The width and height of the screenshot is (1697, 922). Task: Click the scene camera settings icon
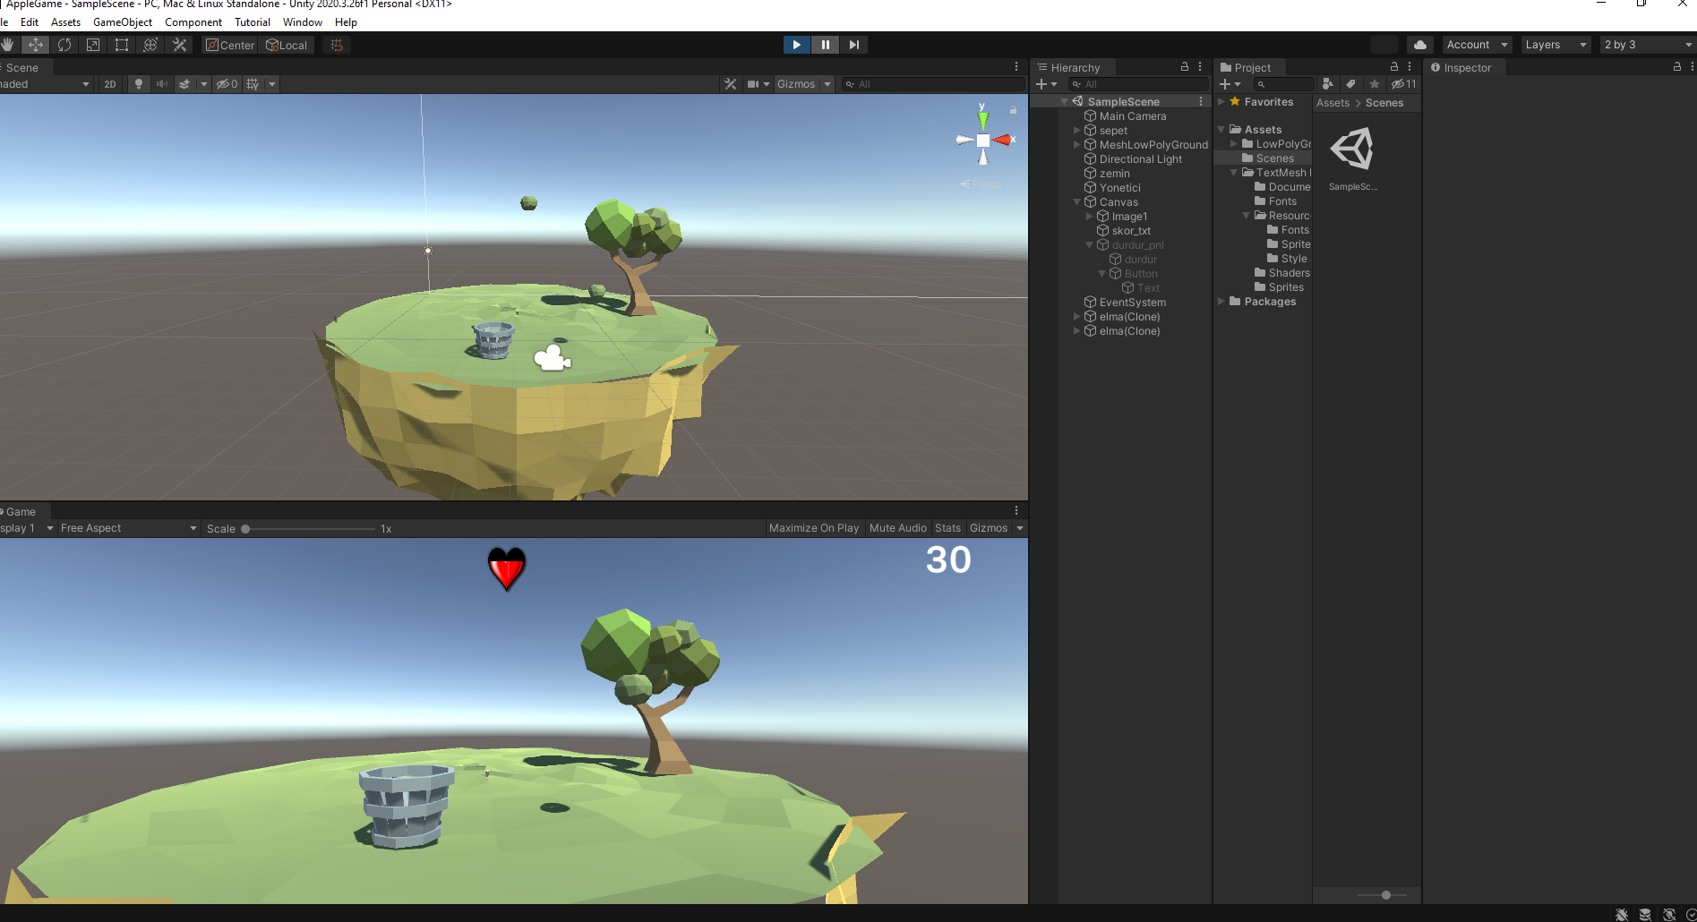coord(752,83)
